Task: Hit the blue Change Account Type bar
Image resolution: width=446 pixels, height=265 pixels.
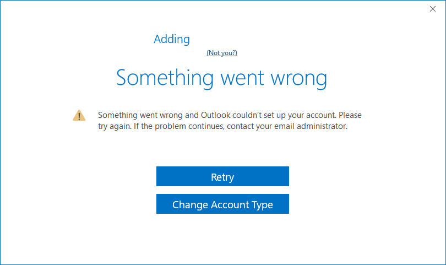Action: tap(222, 204)
